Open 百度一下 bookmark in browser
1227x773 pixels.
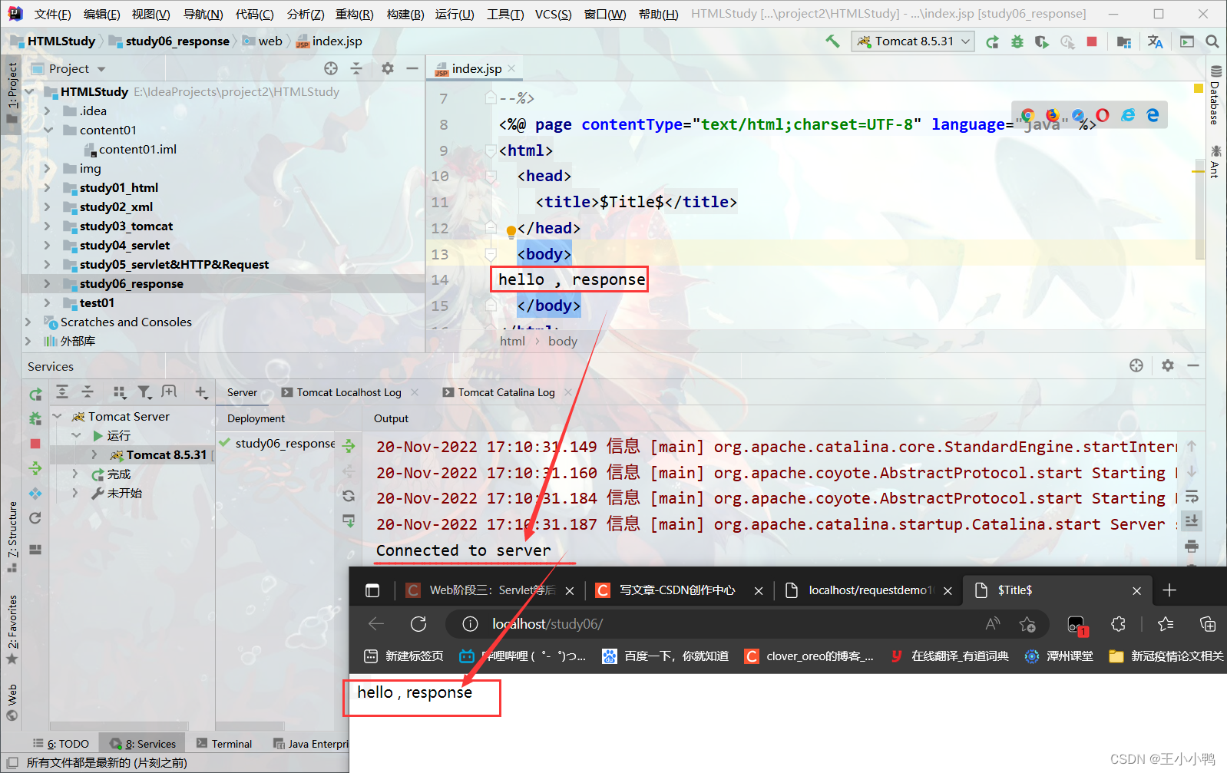pyautogui.click(x=665, y=656)
